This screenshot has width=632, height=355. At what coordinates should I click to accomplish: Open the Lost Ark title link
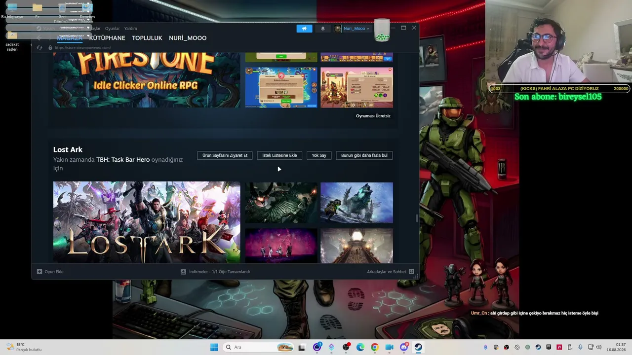tap(68, 149)
